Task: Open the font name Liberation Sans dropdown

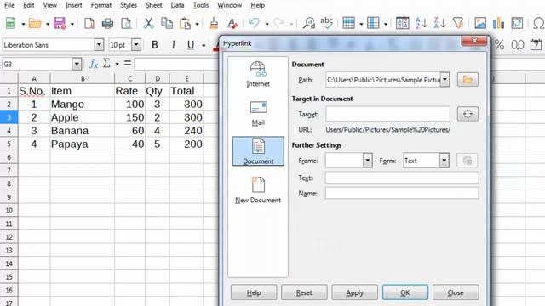Action: tap(99, 45)
